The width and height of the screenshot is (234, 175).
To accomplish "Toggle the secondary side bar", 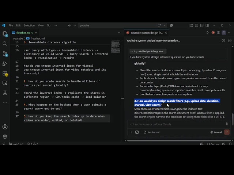I will tap(207, 26).
